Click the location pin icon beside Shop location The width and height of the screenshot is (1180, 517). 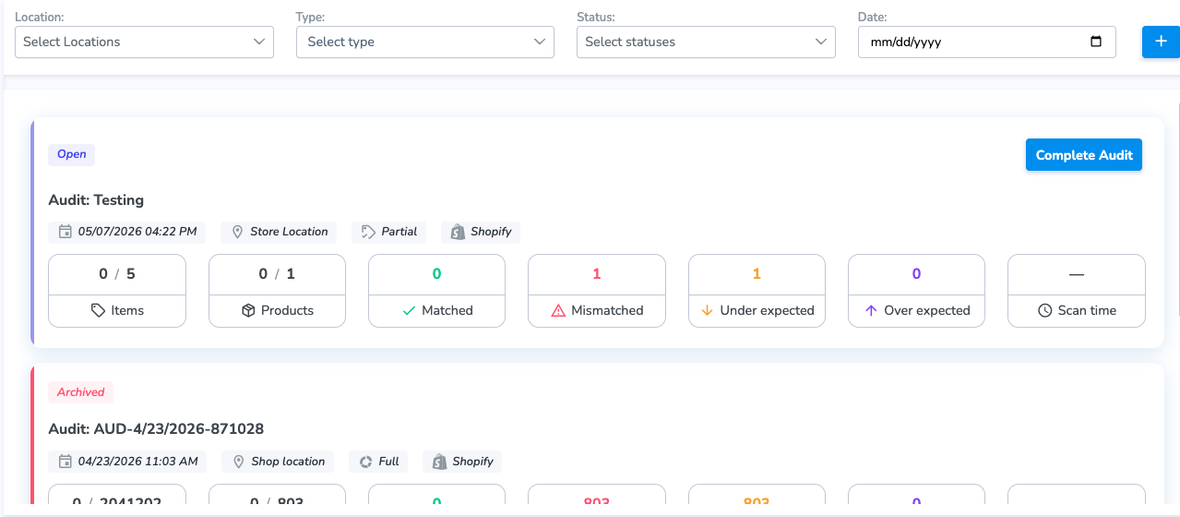coord(239,462)
